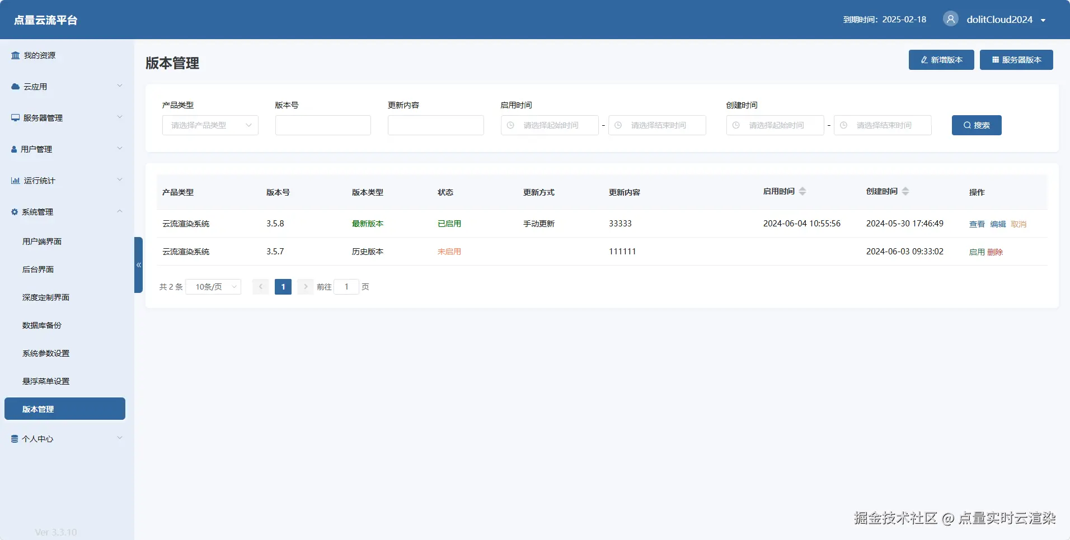Open the dolitCloud2024 account dropdown arrow
This screenshot has height=540, width=1070.
coord(1043,20)
